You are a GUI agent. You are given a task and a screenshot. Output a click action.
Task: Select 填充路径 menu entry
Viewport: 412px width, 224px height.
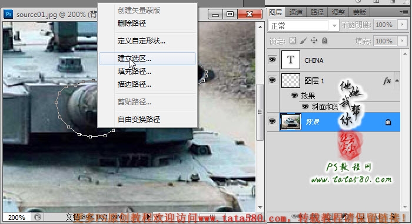click(134, 72)
